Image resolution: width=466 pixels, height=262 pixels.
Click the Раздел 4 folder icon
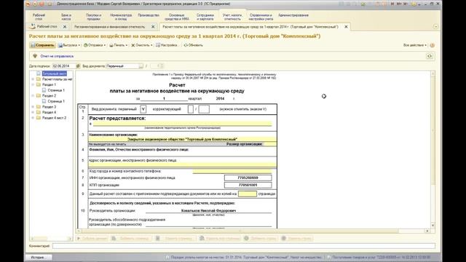pos(39,112)
